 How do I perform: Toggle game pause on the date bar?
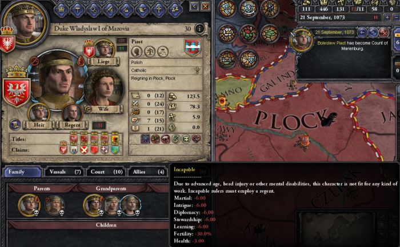point(375,17)
